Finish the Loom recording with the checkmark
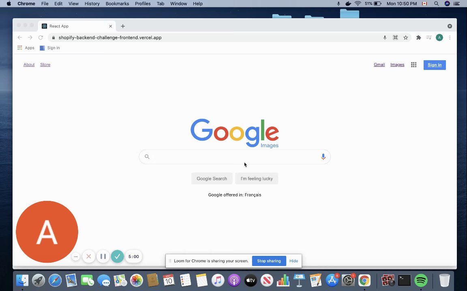This screenshot has height=291, width=467. 117,256
